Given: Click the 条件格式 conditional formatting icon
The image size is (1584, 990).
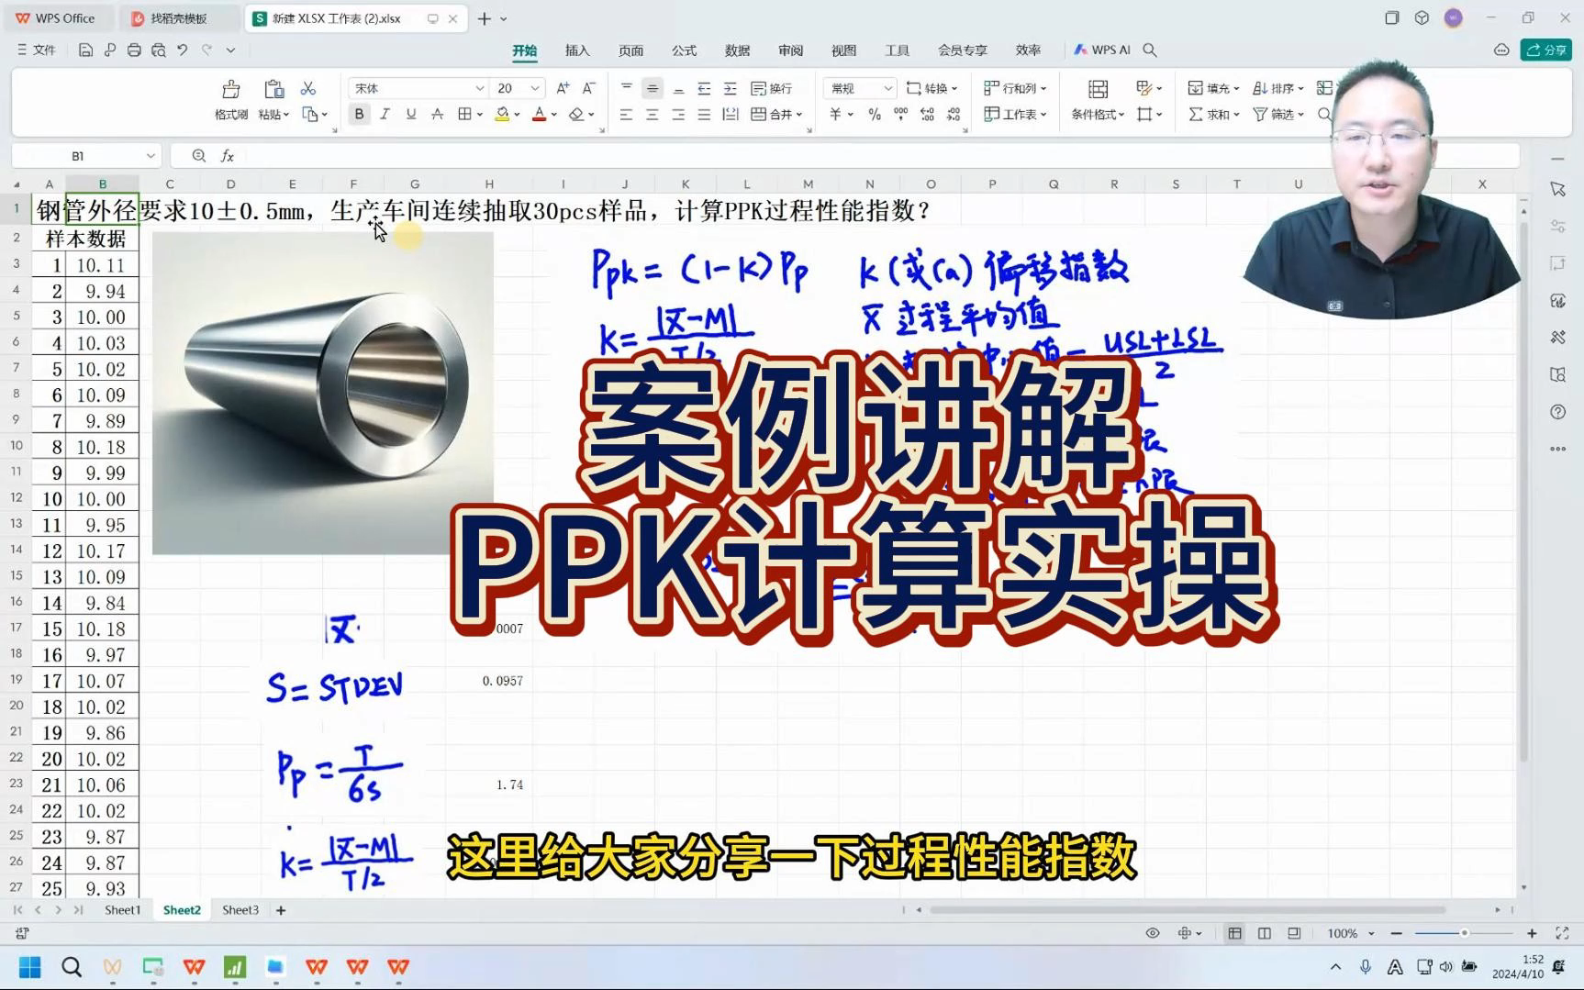Looking at the screenshot, I should pos(1096,114).
